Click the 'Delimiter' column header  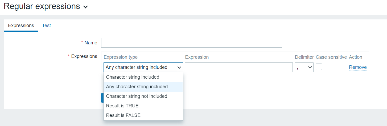[304, 57]
